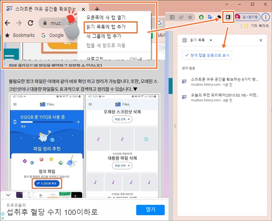This screenshot has height=221, width=272.
Task: Click the side panel resize handle
Action: (175, 126)
